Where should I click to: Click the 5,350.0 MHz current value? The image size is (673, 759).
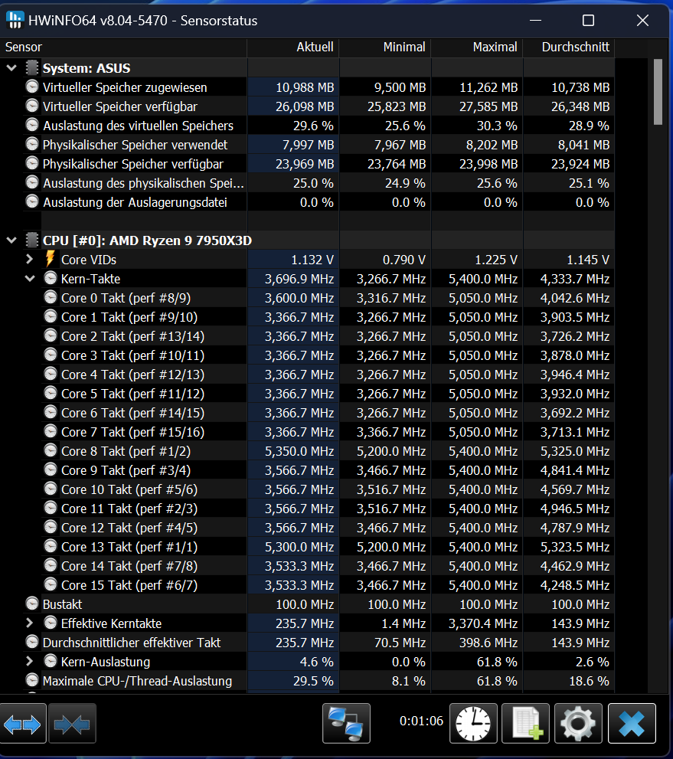[x=299, y=451]
